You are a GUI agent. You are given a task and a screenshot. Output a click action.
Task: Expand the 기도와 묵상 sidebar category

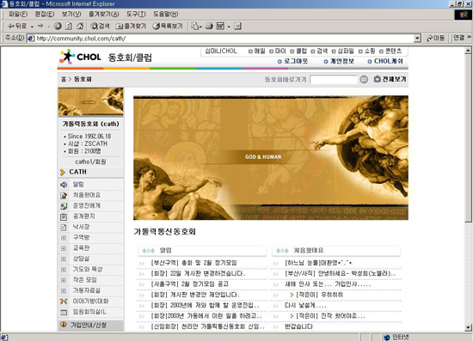coord(64,270)
